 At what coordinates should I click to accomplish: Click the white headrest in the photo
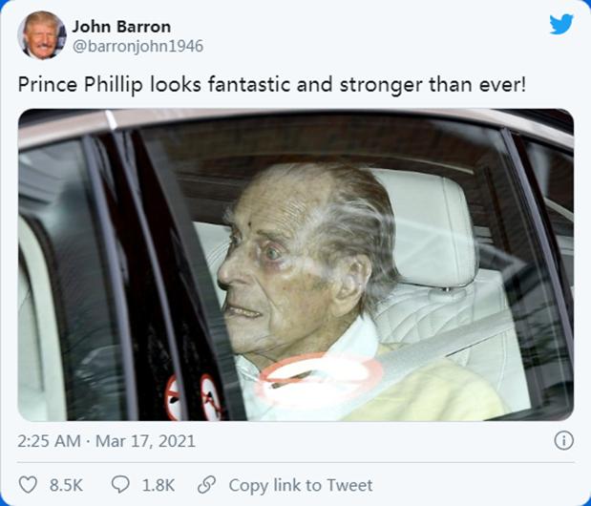pyautogui.click(x=426, y=226)
